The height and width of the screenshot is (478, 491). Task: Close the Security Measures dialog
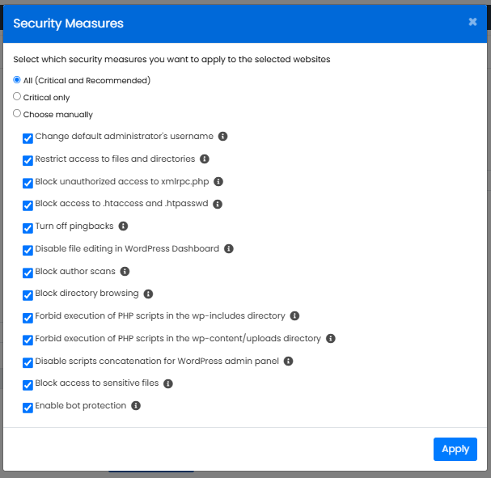click(x=472, y=23)
